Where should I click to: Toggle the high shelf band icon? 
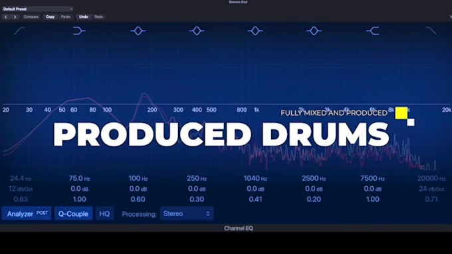click(x=373, y=31)
